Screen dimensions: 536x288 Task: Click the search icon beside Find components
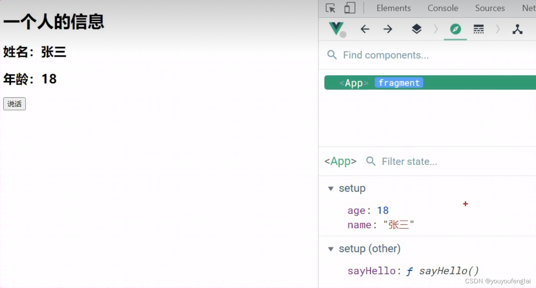pos(332,55)
